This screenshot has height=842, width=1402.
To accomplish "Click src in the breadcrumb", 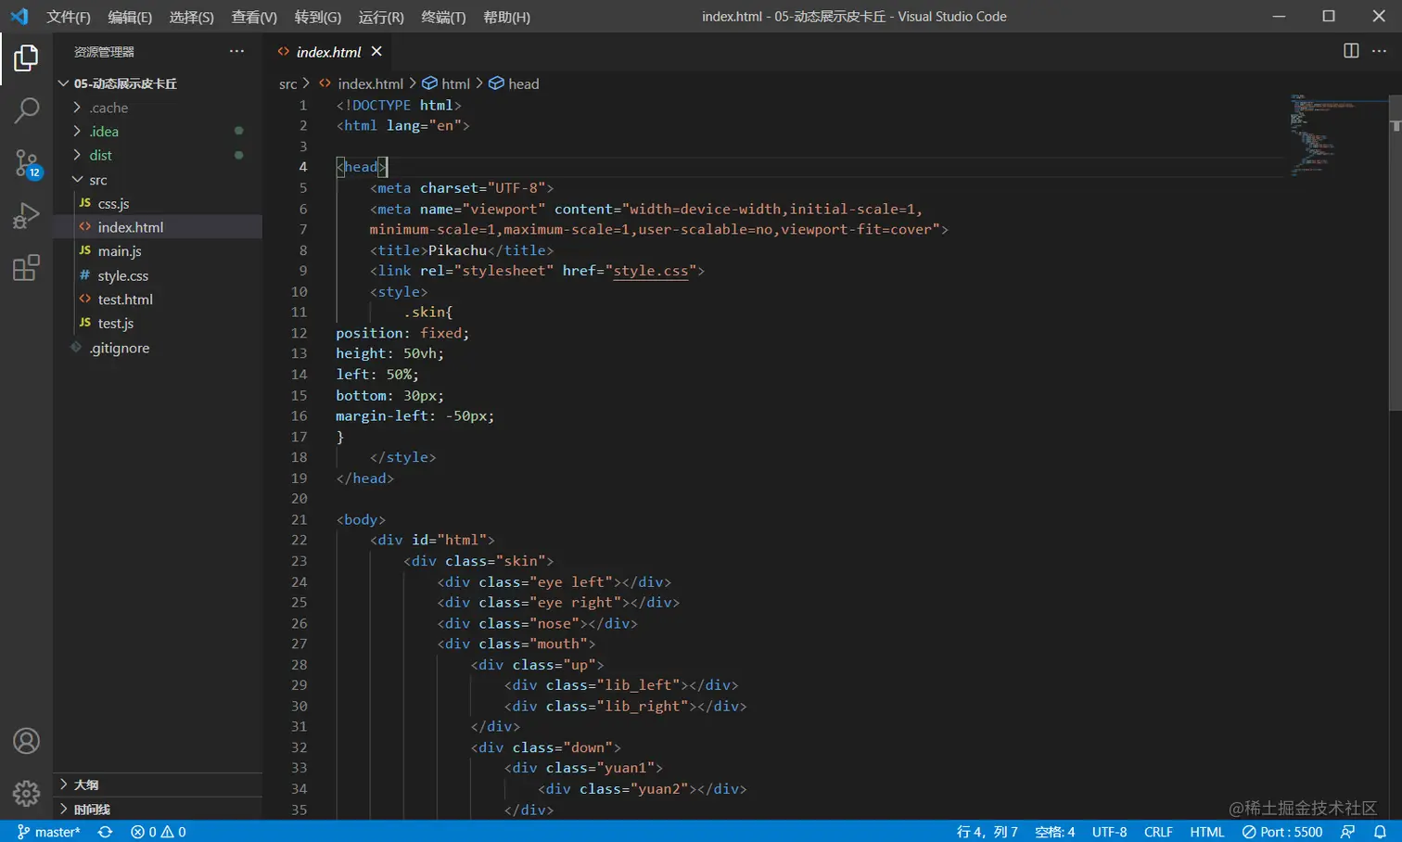I will click(288, 83).
